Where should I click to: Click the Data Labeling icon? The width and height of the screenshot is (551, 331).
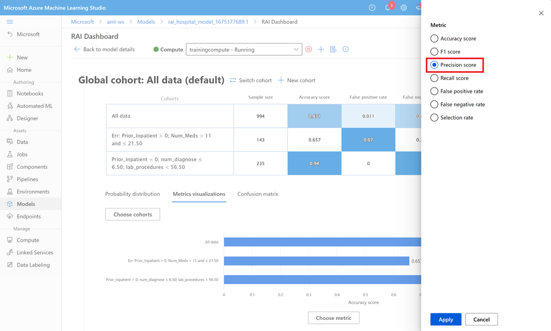10,265
